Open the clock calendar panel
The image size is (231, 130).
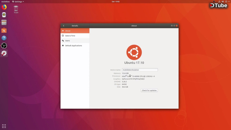click(115, 1)
